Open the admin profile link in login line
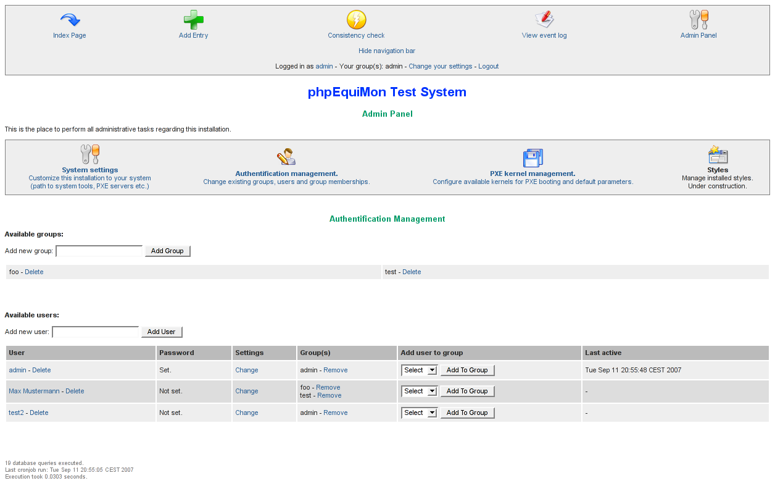This screenshot has height=486, width=775. click(324, 66)
